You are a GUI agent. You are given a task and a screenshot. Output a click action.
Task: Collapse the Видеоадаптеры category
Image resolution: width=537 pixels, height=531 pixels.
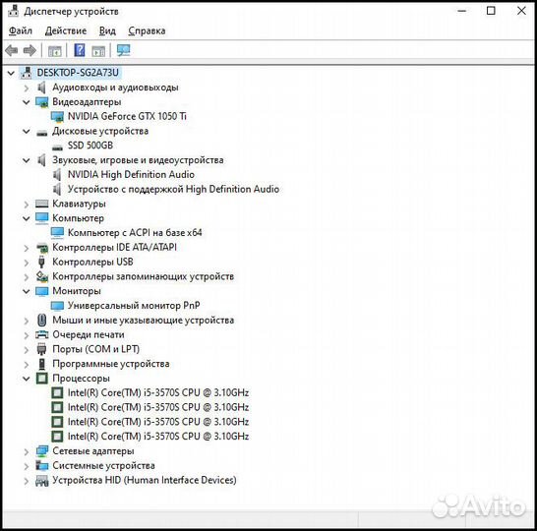26,102
